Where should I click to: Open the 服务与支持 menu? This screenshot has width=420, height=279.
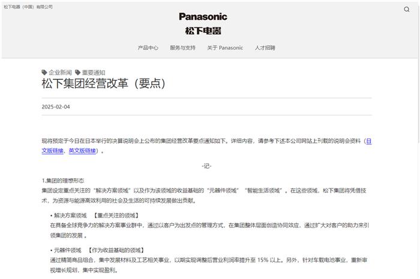click(x=182, y=47)
